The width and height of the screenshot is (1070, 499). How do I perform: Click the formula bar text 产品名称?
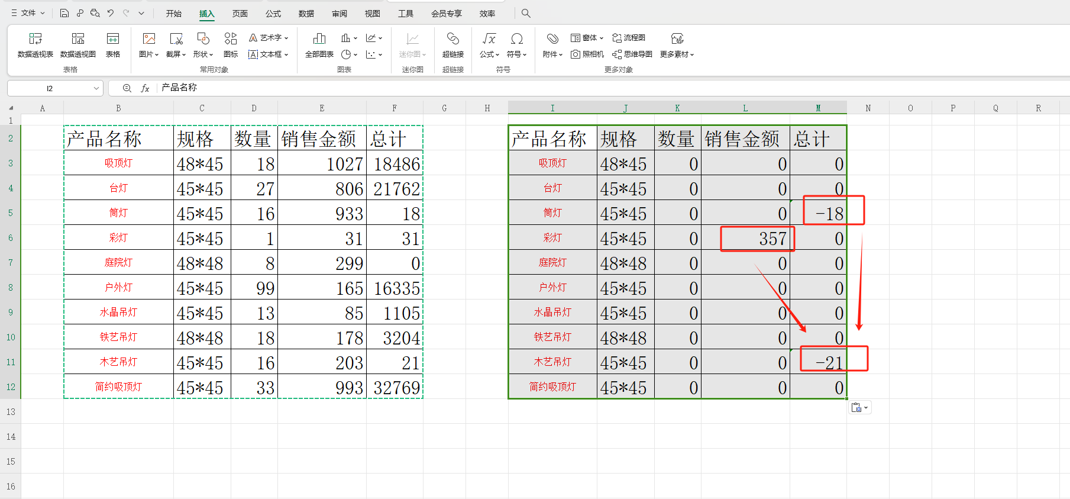point(179,88)
